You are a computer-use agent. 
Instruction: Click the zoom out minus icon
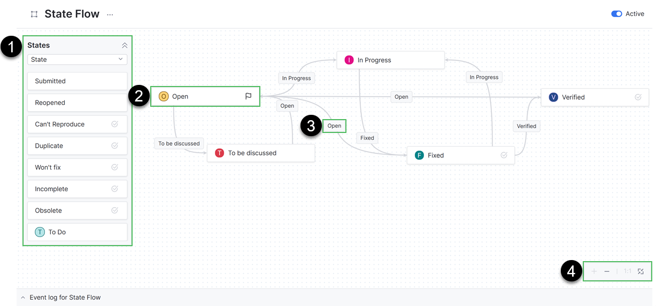coord(607,271)
